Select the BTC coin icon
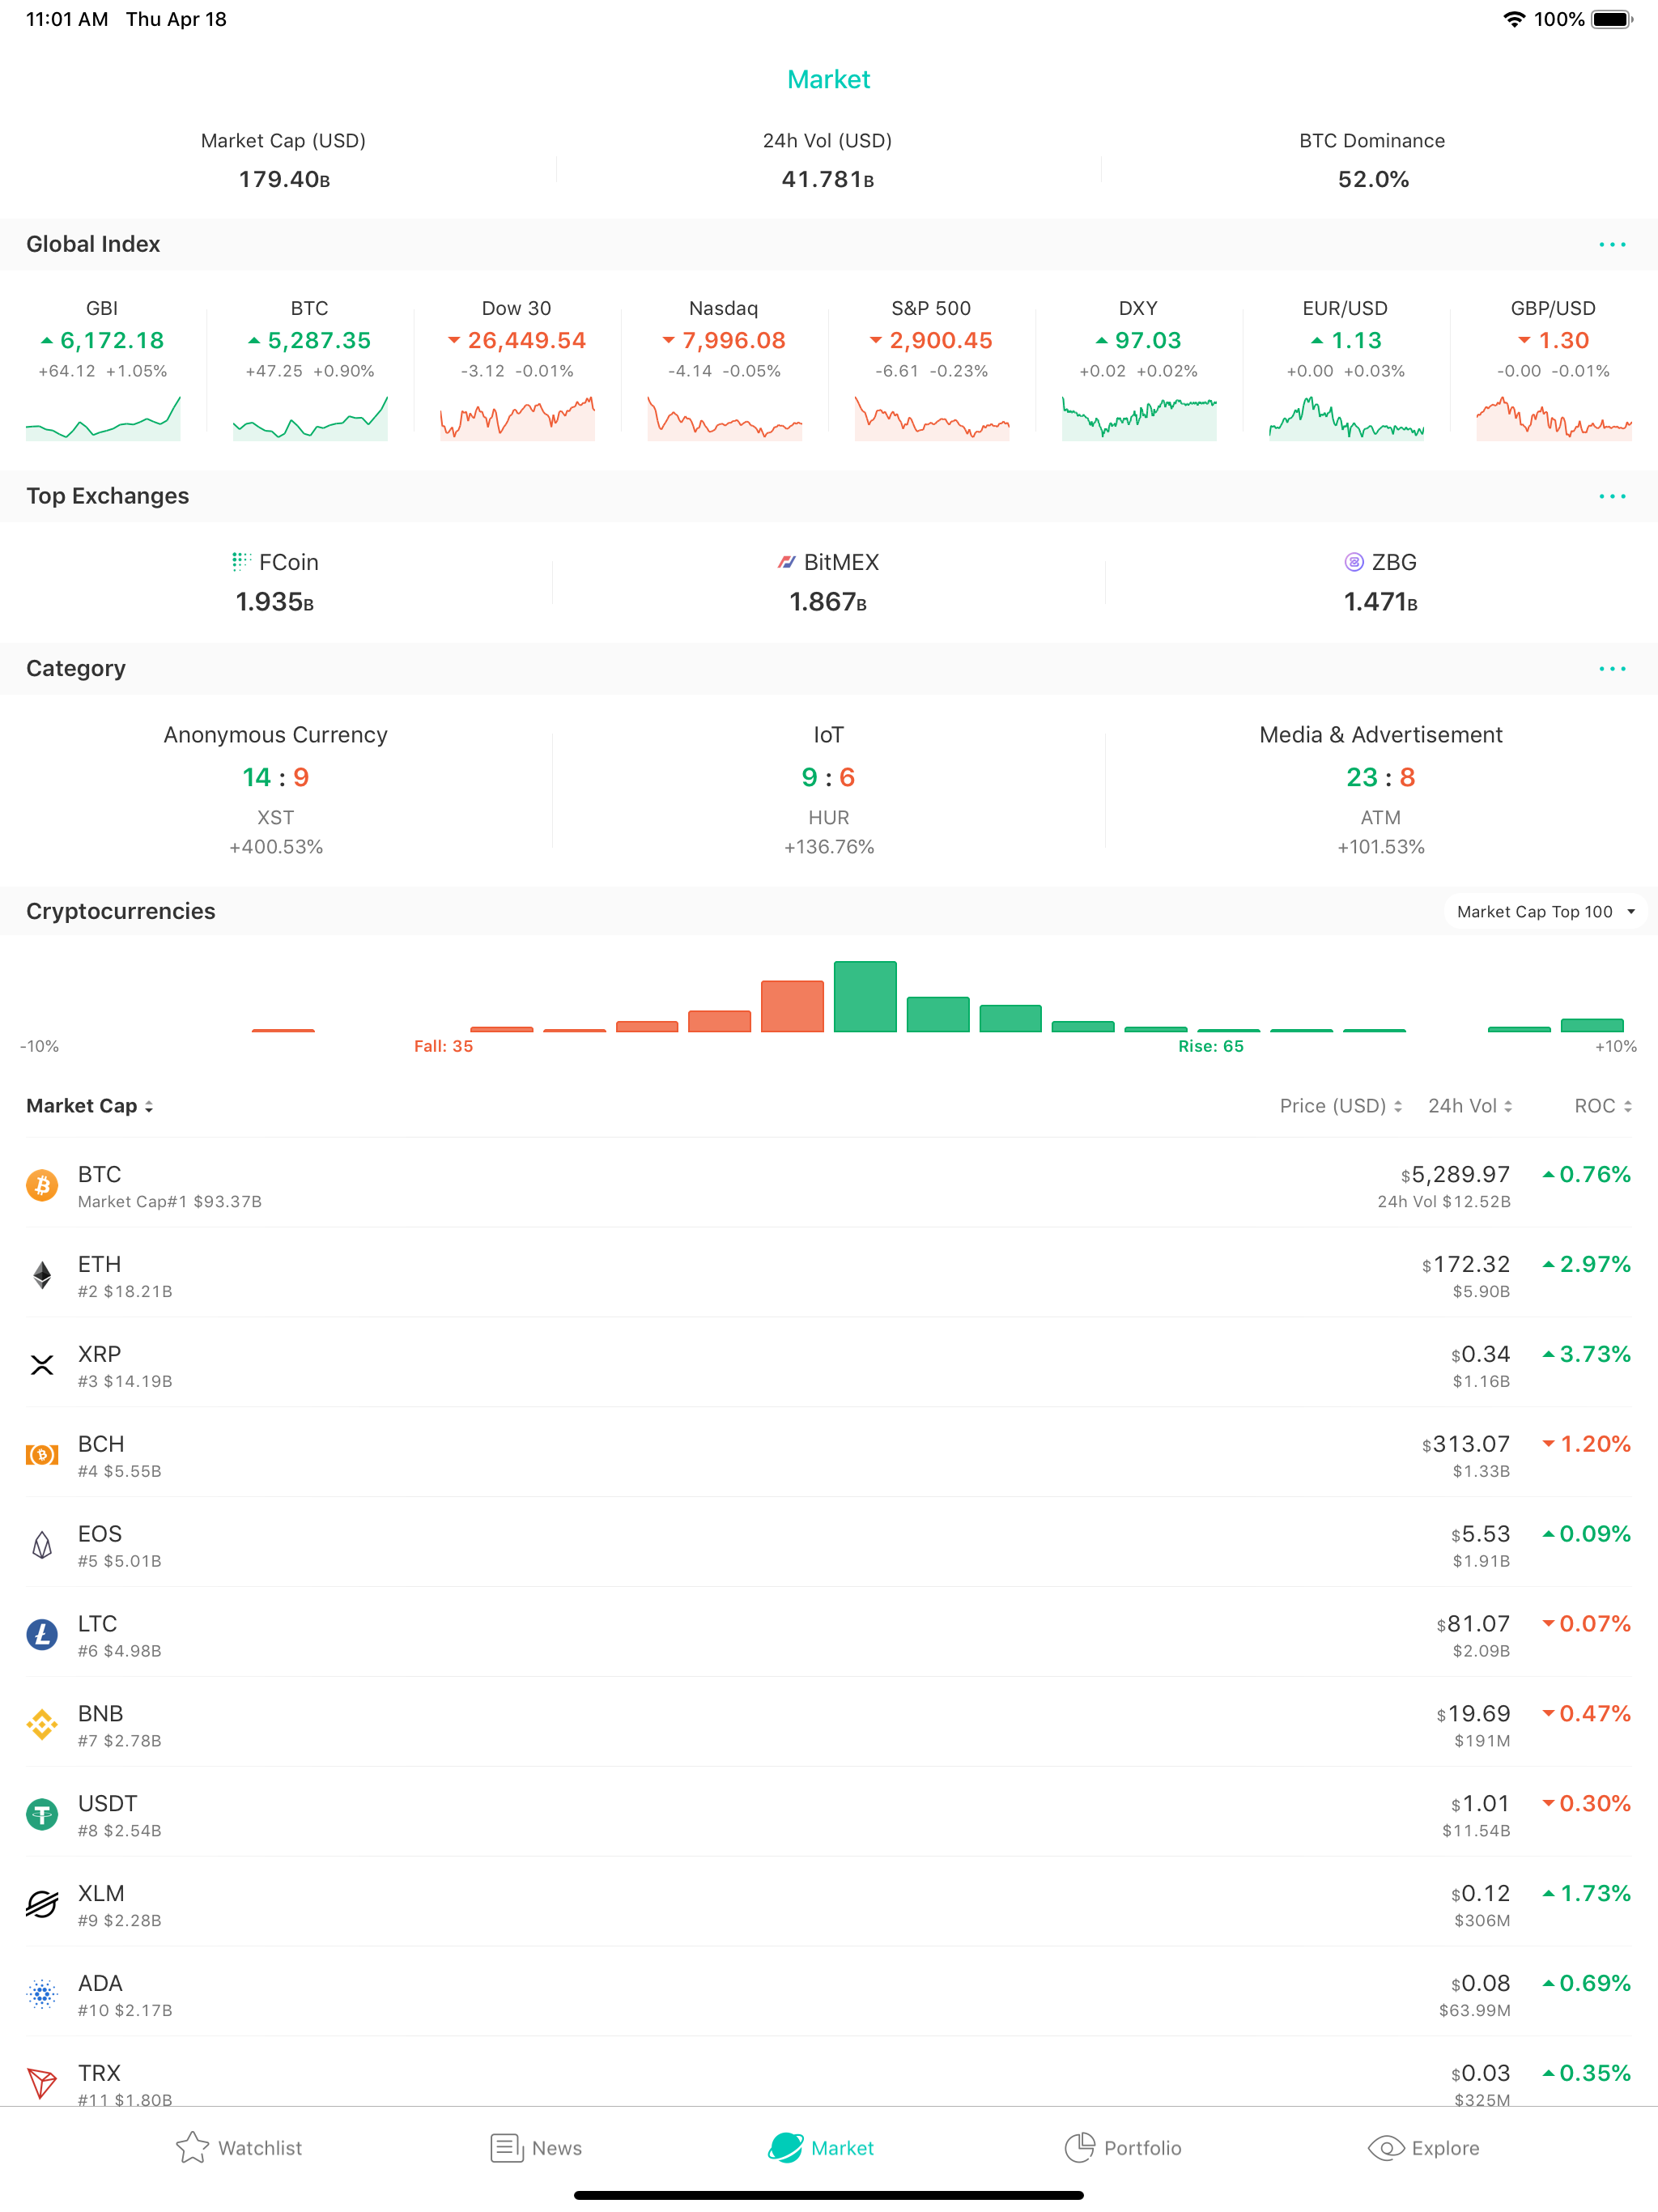This screenshot has width=1658, height=2212. (42, 1185)
